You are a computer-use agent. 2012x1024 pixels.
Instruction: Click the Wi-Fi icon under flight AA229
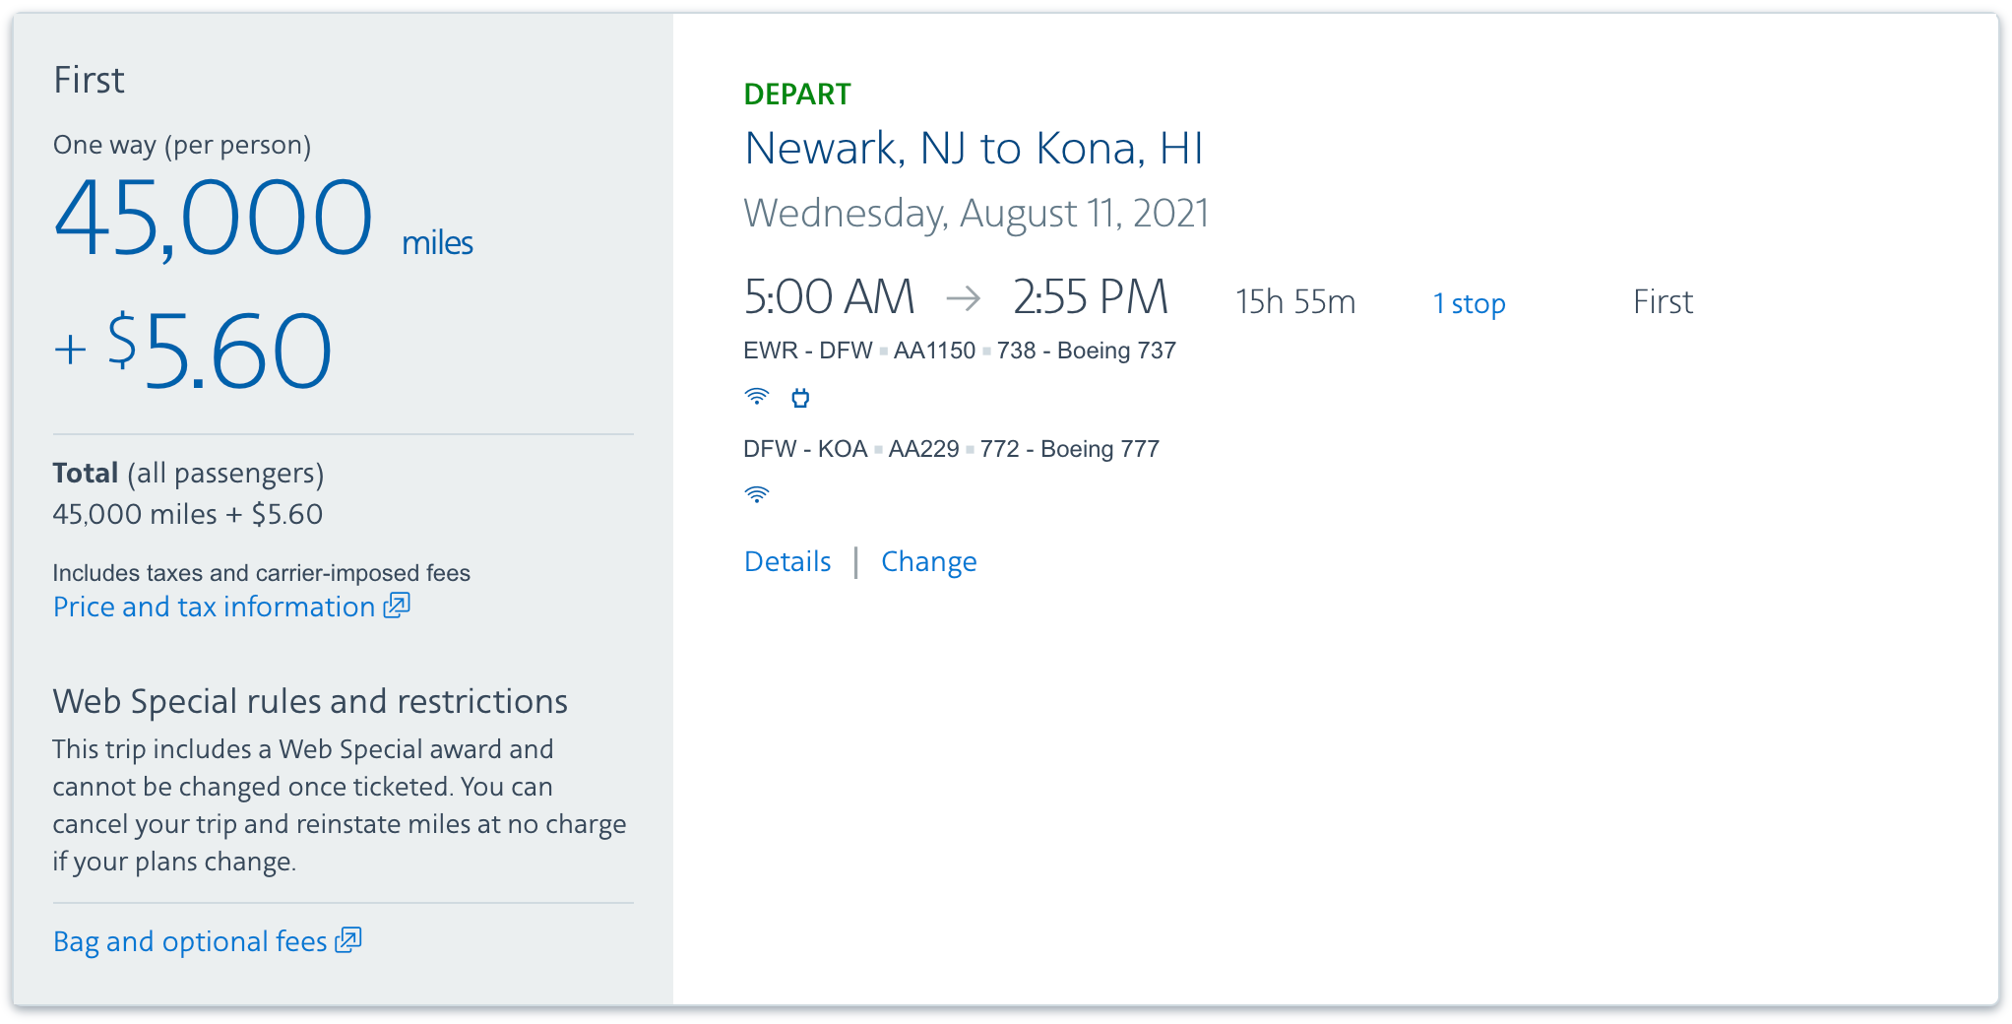tap(756, 494)
